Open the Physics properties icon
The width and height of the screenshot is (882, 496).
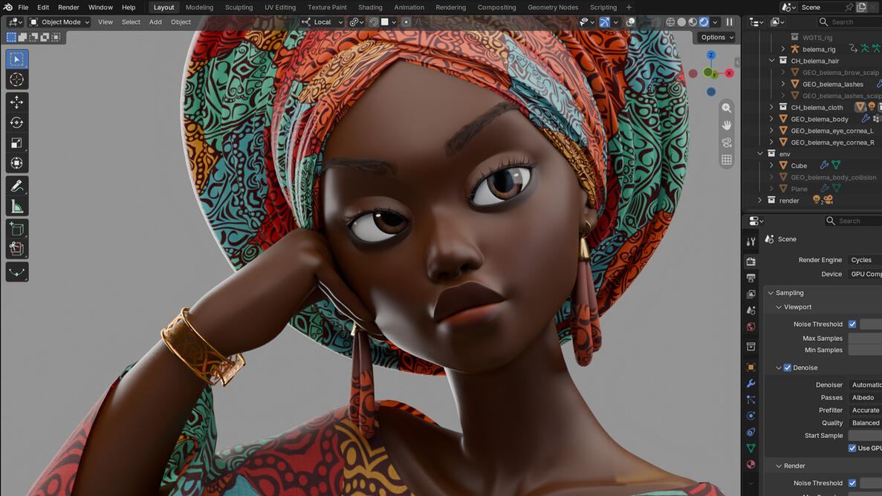(x=751, y=416)
